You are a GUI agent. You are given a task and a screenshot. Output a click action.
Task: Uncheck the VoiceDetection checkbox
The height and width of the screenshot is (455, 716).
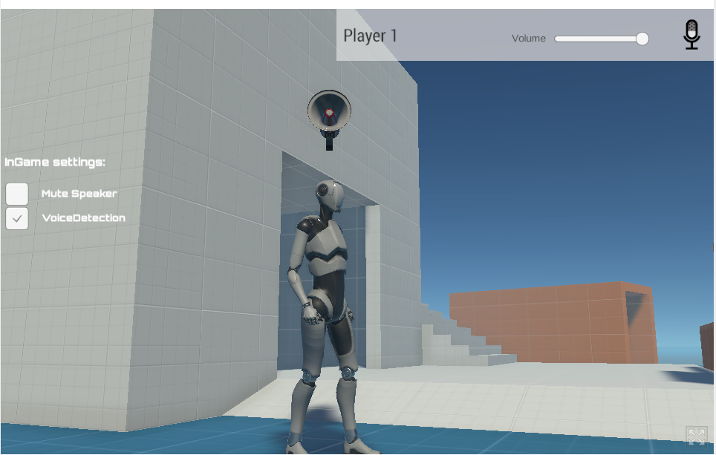point(17,219)
